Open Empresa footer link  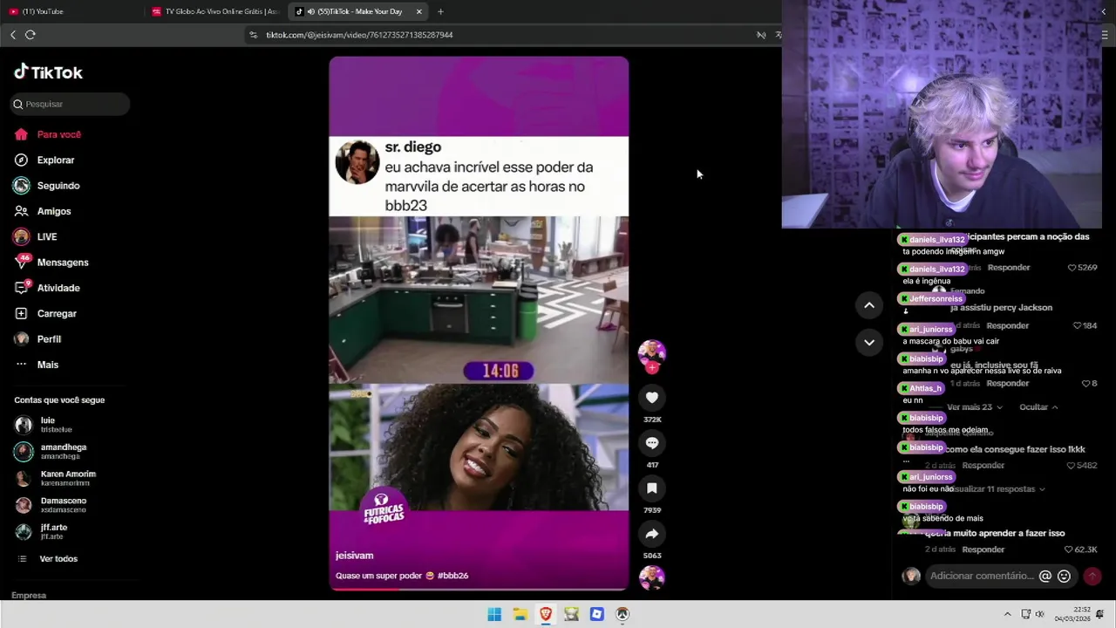pos(29,595)
